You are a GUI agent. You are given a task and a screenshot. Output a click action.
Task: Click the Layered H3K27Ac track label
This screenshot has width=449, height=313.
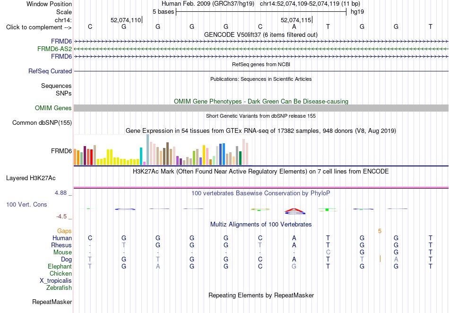[31, 178]
